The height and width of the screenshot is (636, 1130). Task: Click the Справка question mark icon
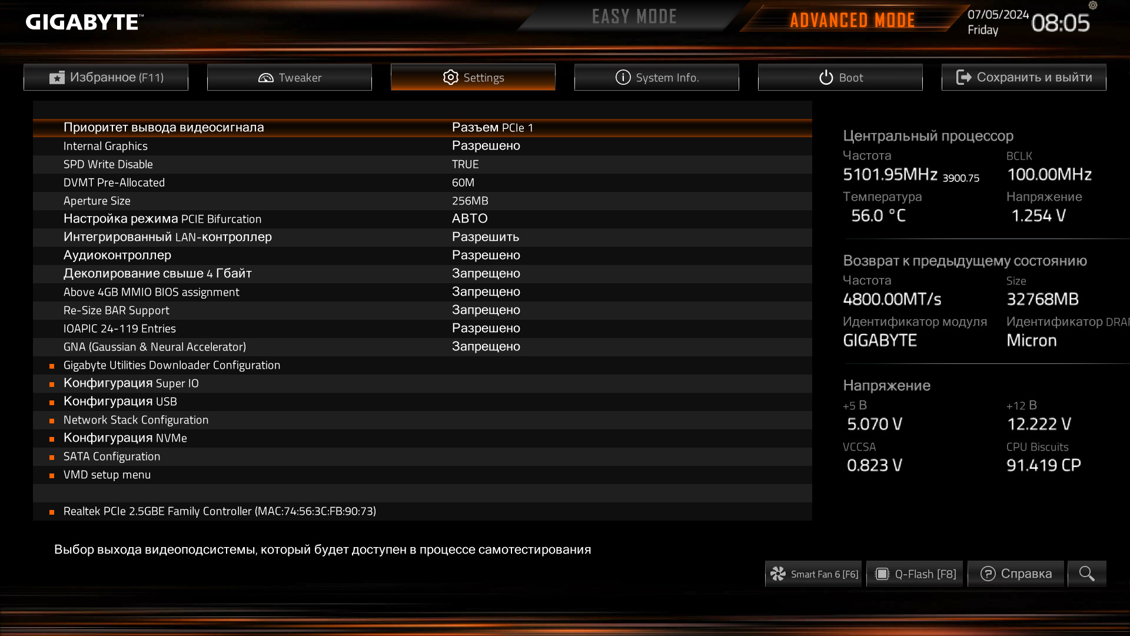tap(988, 574)
